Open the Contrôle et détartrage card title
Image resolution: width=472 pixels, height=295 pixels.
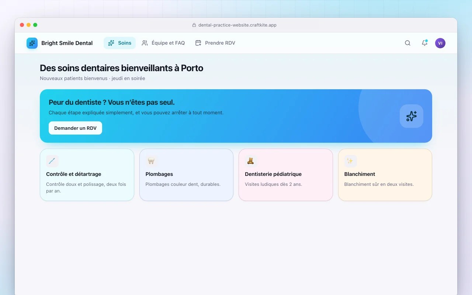[x=73, y=174]
